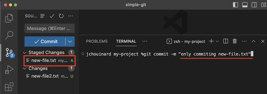Viewport: 267px width, 94px height.
Task: Click the Refresh source control icon
Action: pyautogui.click(x=61, y=16)
